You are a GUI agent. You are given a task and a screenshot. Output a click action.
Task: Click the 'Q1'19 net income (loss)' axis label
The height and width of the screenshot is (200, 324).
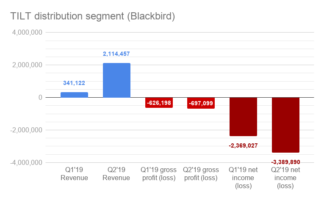243,178
